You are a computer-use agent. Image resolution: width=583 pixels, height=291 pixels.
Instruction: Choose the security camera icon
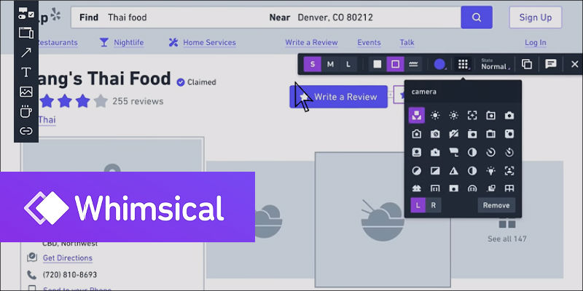(453, 152)
